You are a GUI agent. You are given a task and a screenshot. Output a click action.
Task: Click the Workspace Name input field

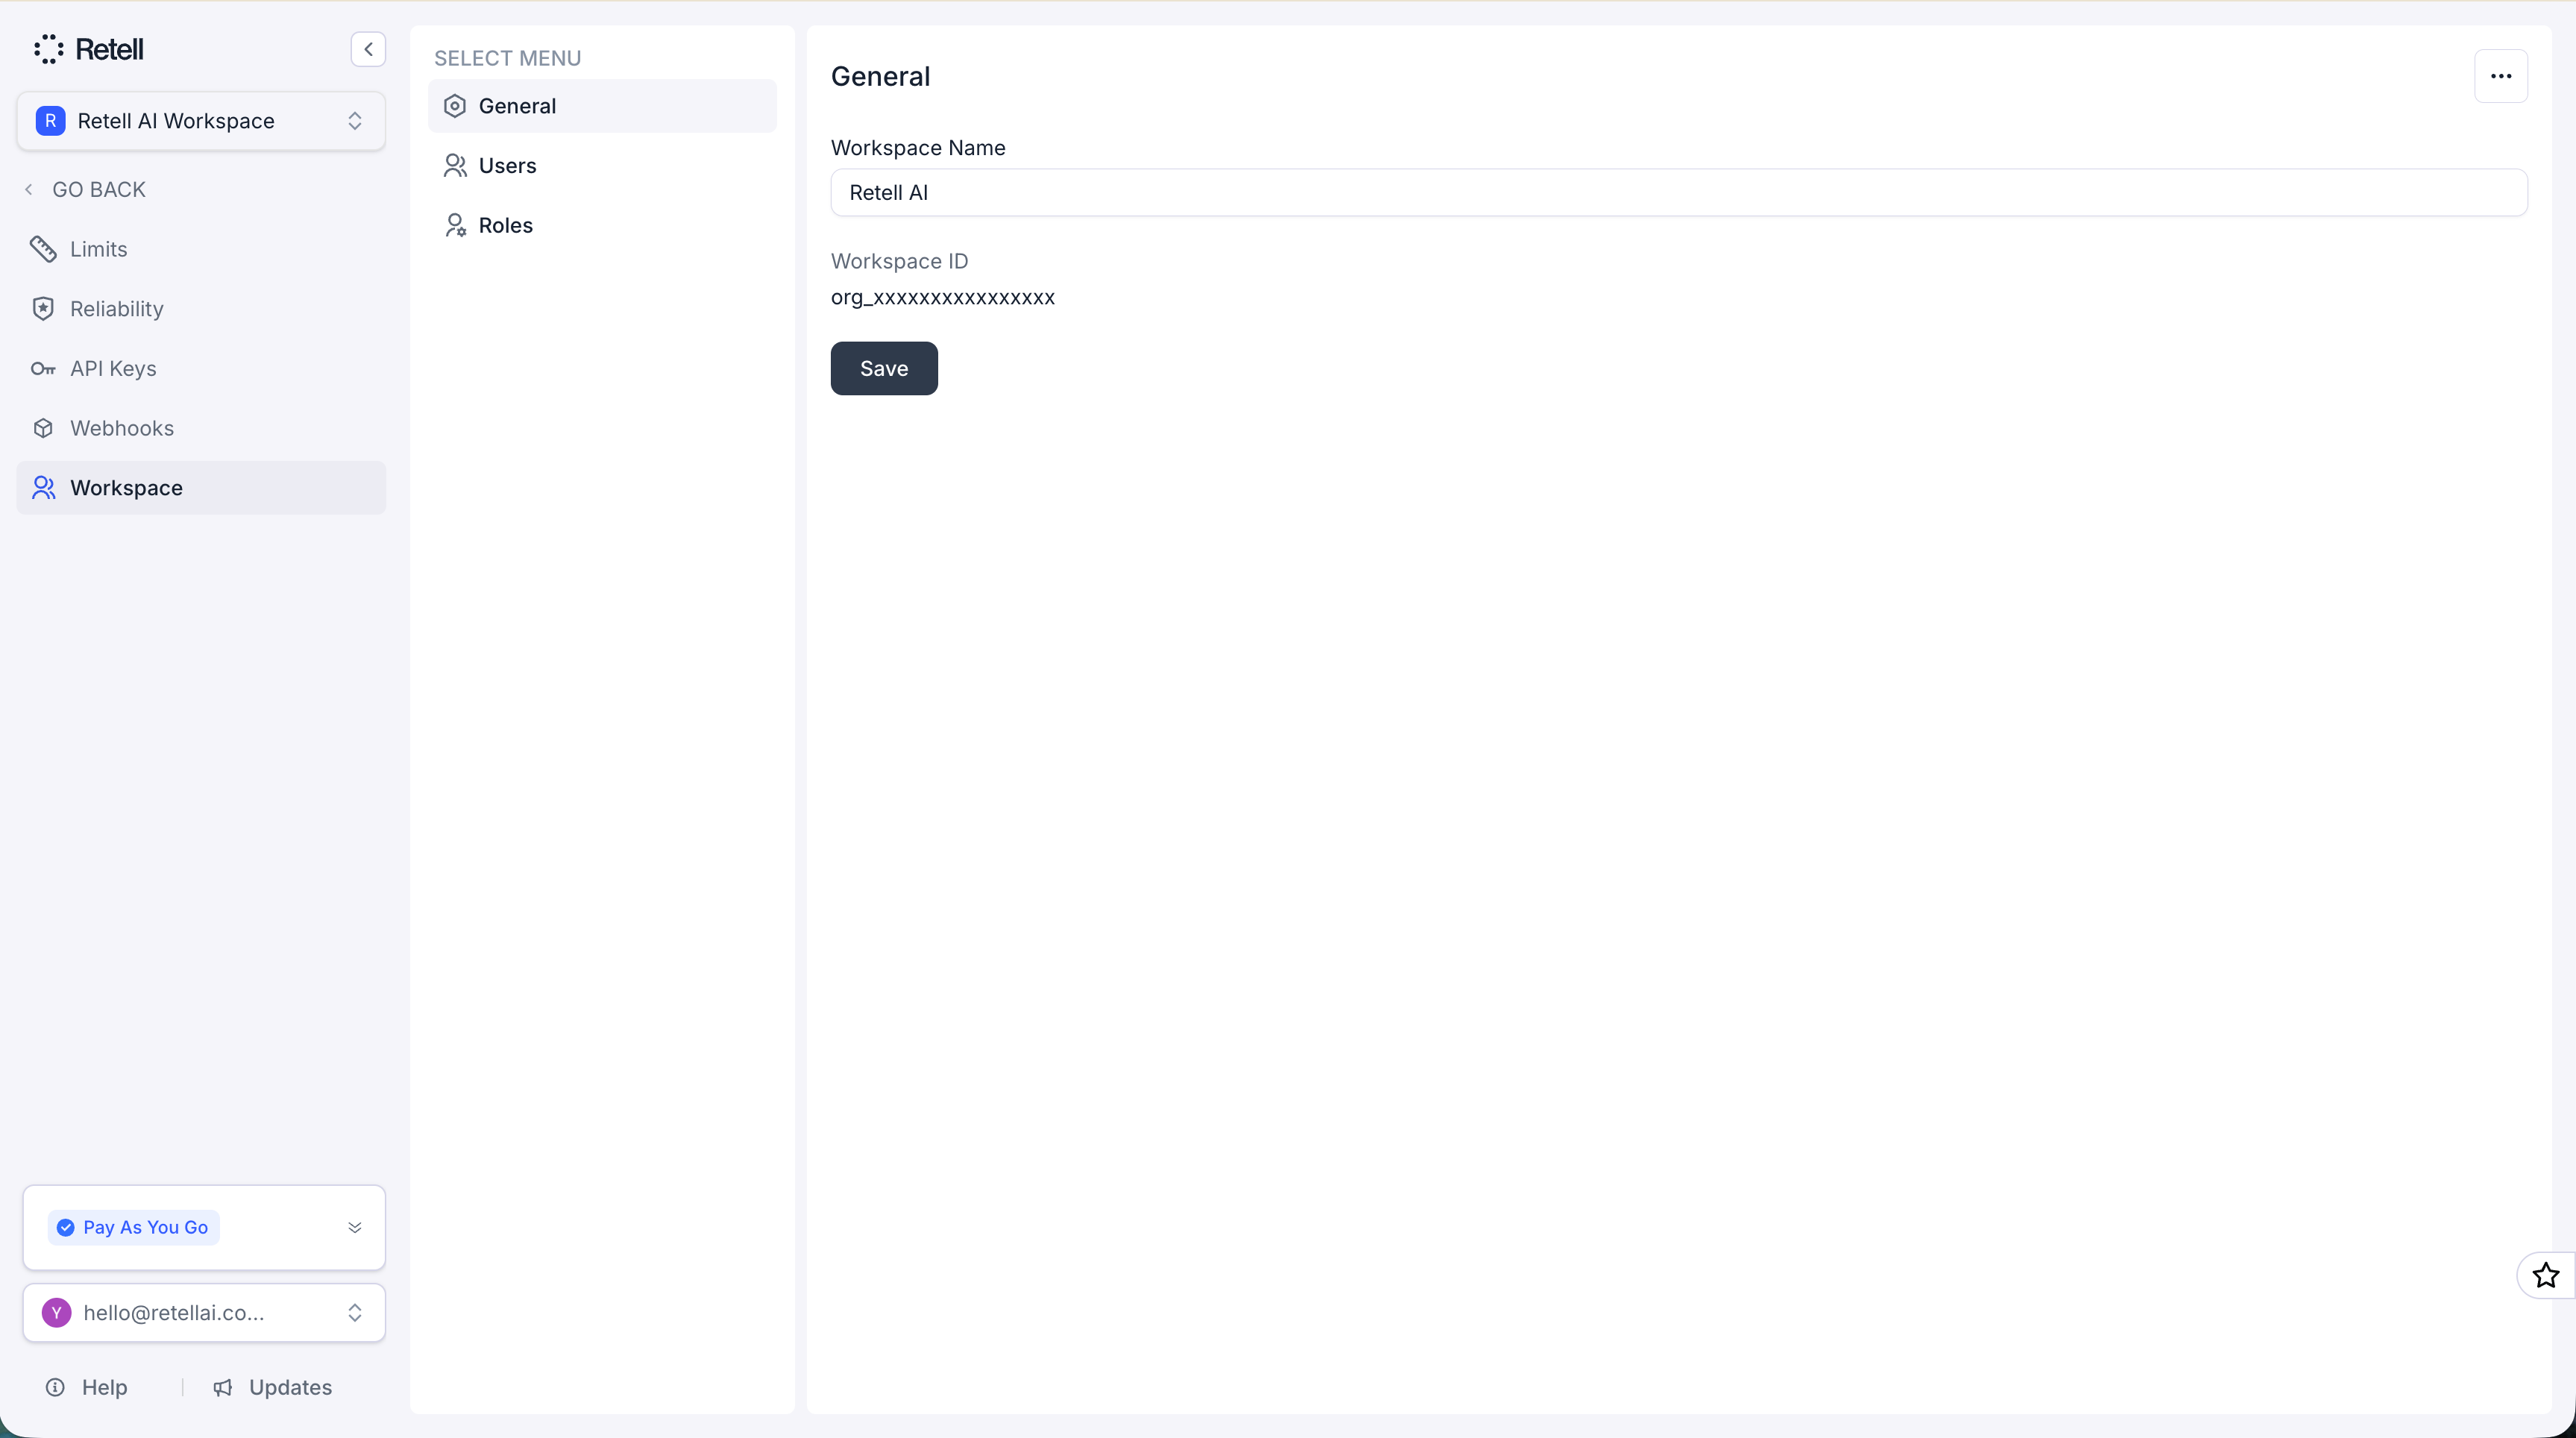pos(1679,193)
